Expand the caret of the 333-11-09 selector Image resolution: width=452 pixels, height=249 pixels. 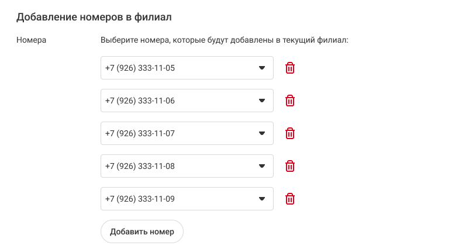262,199
